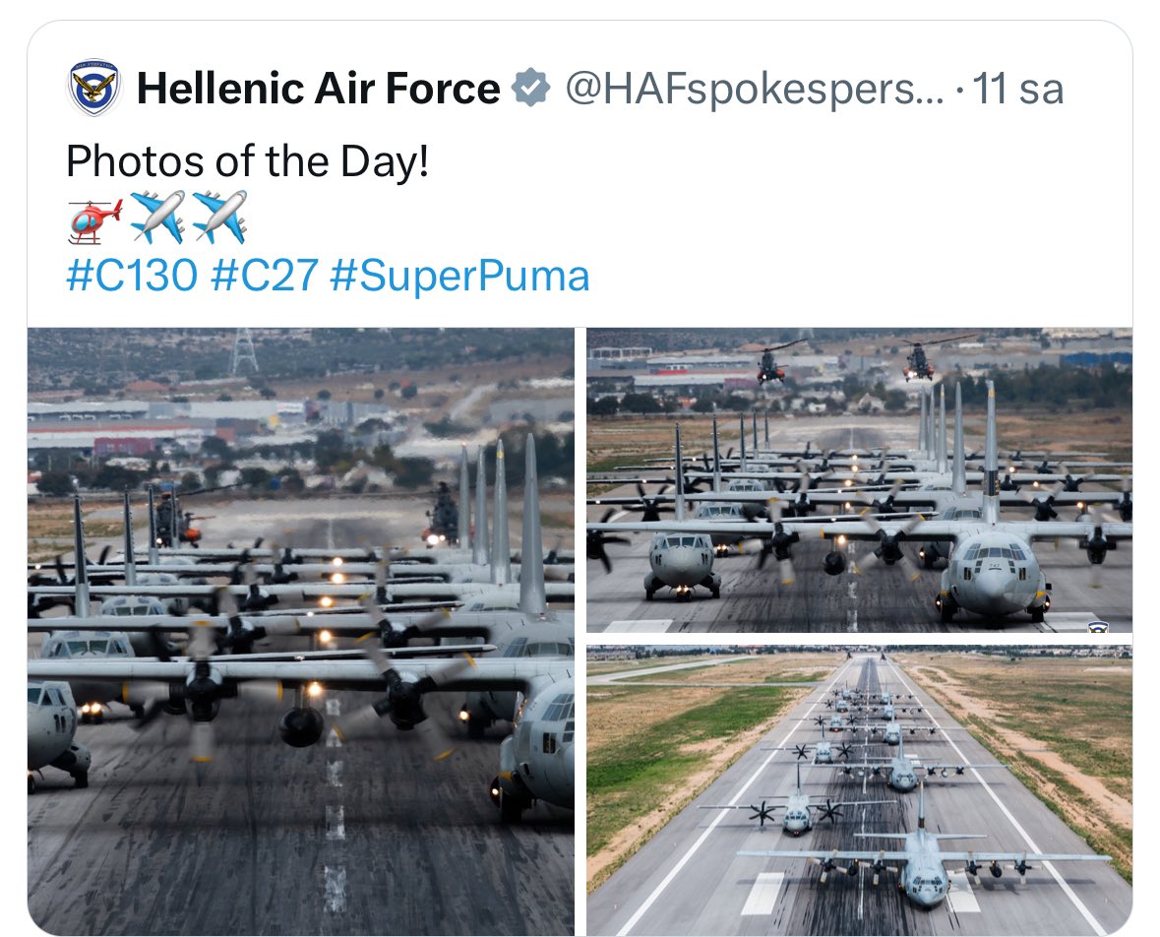1160x937 pixels.
Task: Open the @HAFspokespers handle link
Action: tap(754, 90)
